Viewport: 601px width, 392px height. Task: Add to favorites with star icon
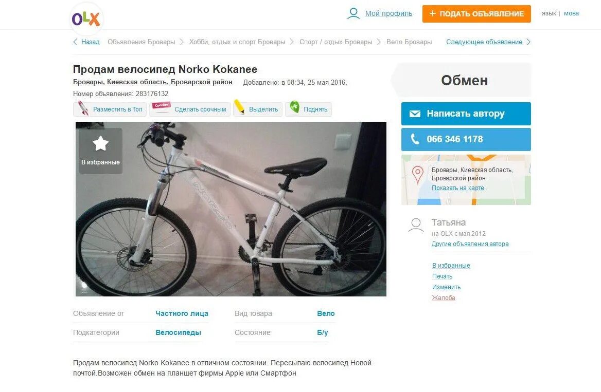[x=101, y=151]
